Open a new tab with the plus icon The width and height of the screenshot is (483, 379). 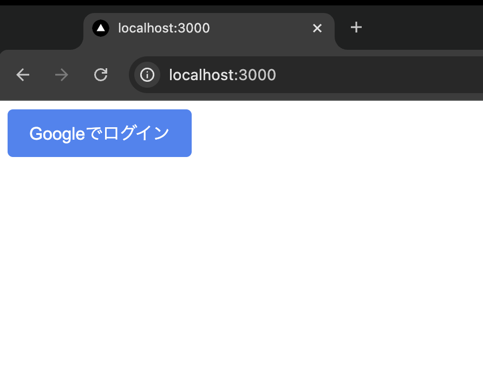(x=356, y=27)
